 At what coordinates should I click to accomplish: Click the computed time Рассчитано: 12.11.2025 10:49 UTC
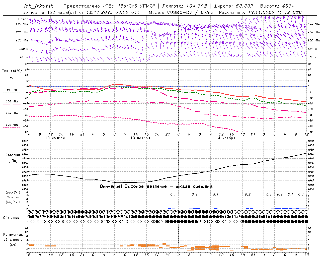click(260, 12)
